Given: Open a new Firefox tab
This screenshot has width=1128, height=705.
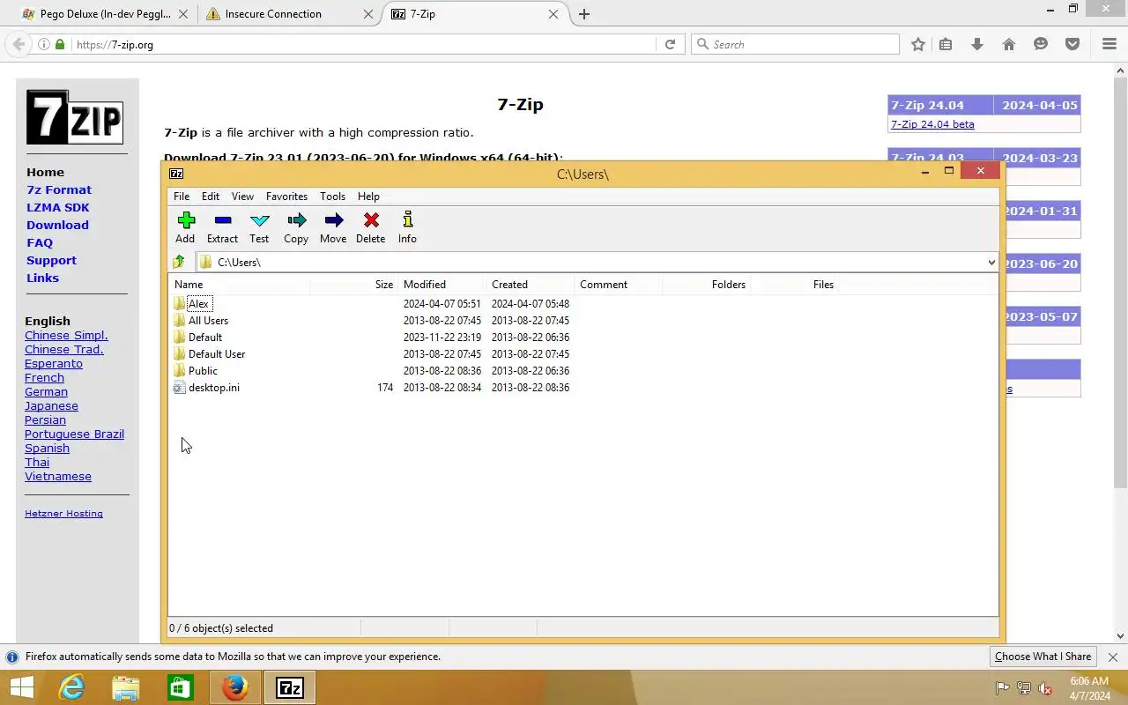Looking at the screenshot, I should tap(584, 14).
